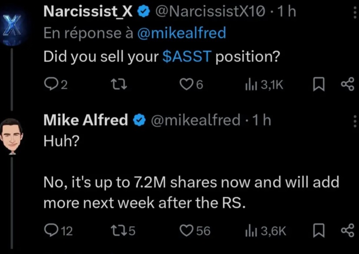Open Mike Alfred's cartoon profile picture
The image size is (359, 254).
click(x=11, y=137)
